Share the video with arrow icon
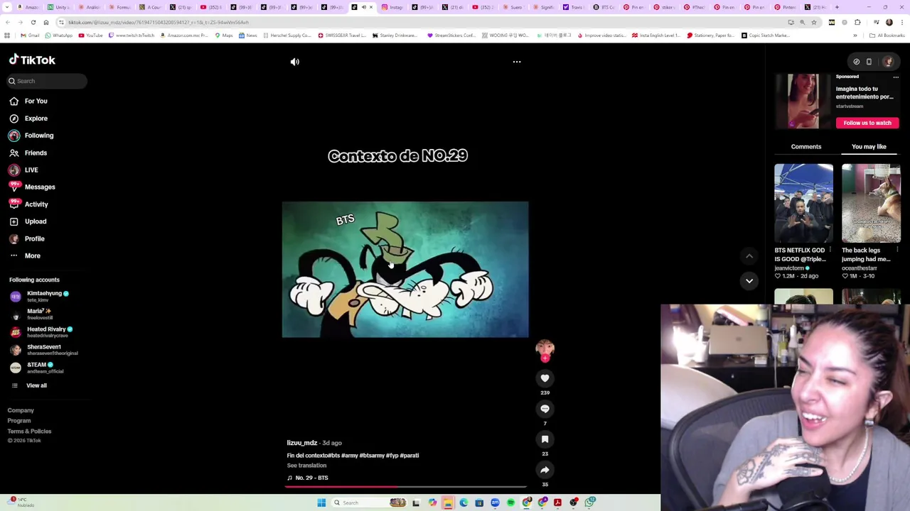910x511 pixels. pyautogui.click(x=545, y=470)
